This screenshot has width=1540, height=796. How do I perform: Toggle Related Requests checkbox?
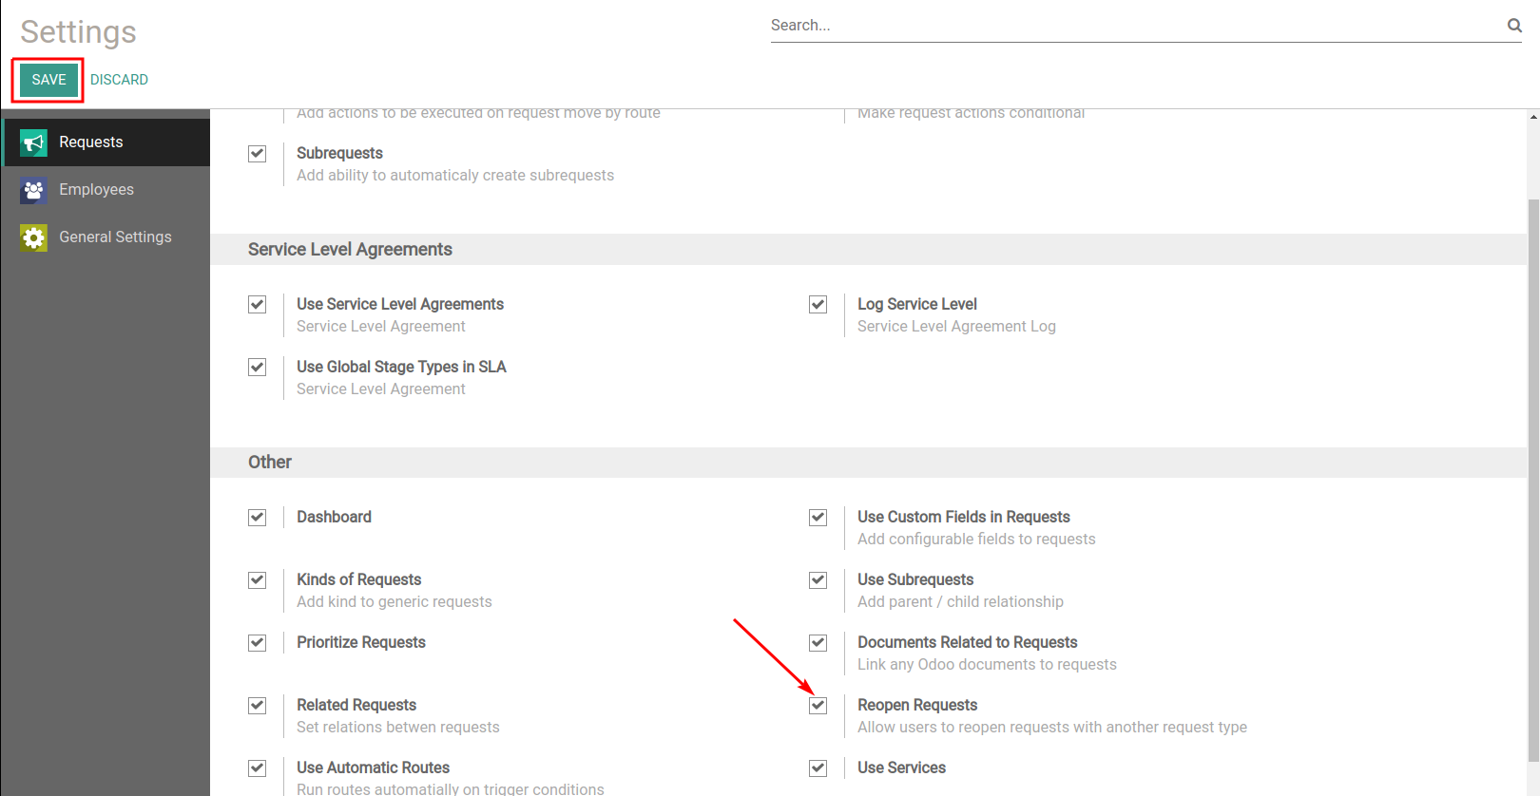[257, 706]
